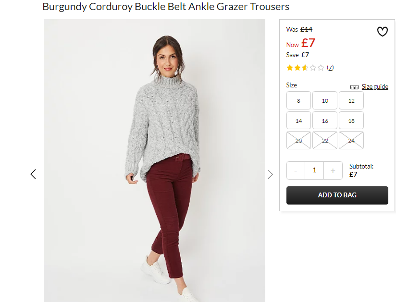Click the crossed-out size 22 box

(325, 140)
